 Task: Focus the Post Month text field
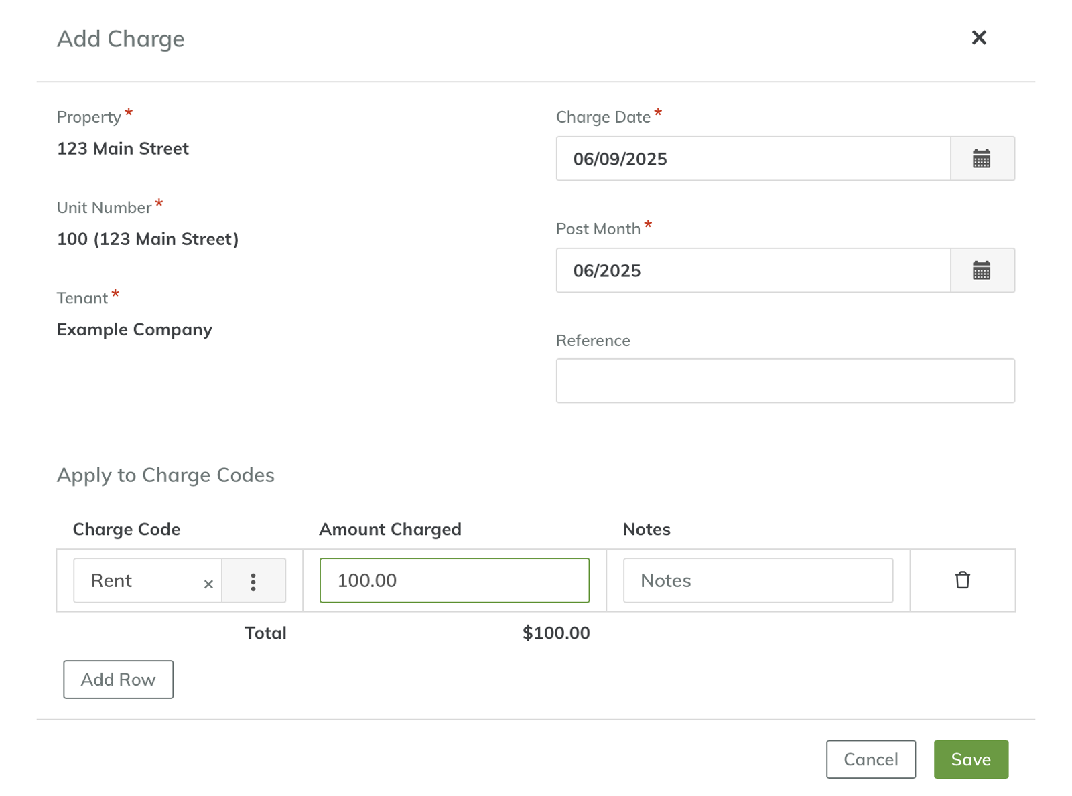752,271
